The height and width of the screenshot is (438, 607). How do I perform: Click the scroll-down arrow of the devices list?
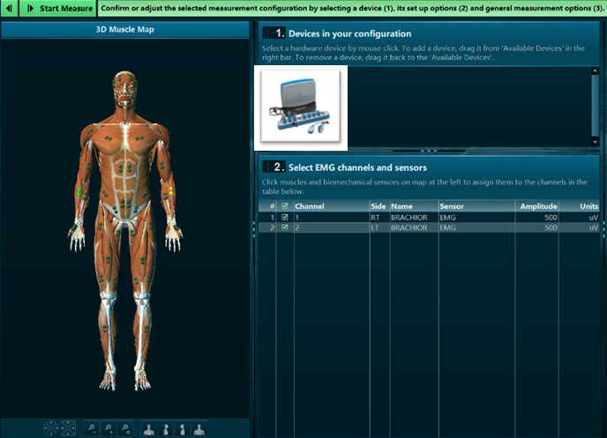click(x=595, y=142)
